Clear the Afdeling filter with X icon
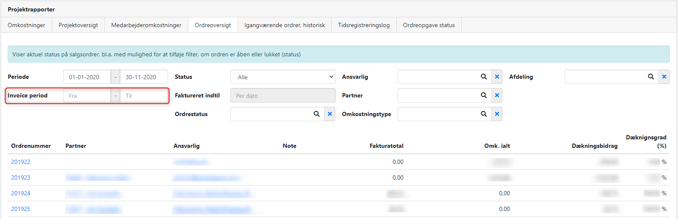 [x=664, y=77]
